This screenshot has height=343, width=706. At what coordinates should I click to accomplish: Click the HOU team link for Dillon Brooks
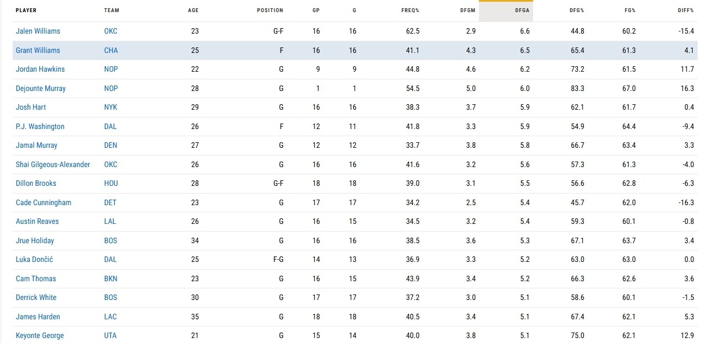(111, 183)
